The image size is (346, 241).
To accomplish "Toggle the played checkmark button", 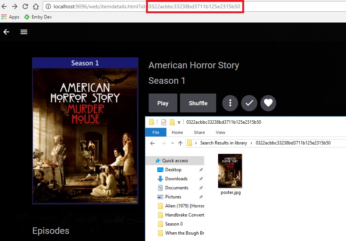I will coord(249,103).
